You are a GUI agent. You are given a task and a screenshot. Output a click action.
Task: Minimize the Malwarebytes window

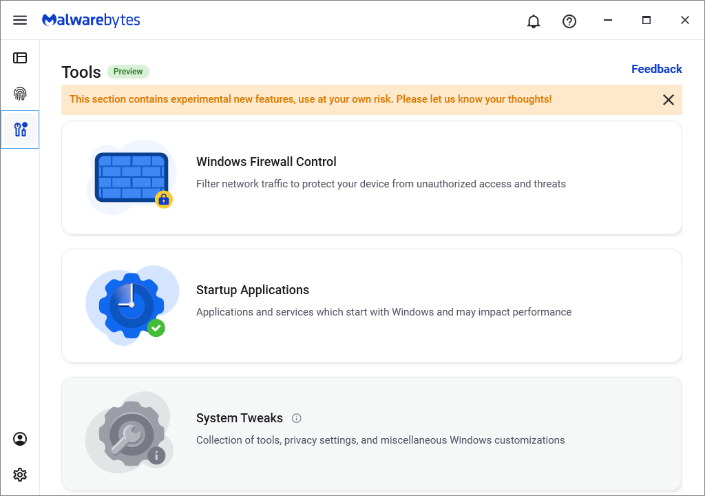pos(608,20)
